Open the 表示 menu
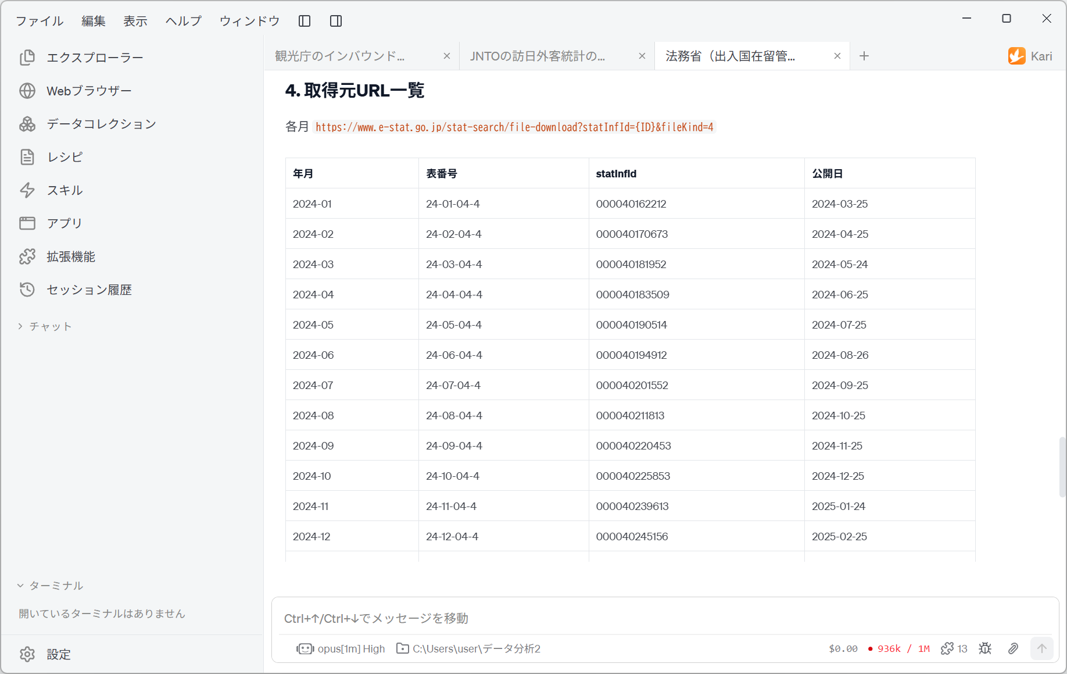Screen dimensions: 1067x674 tap(135, 21)
